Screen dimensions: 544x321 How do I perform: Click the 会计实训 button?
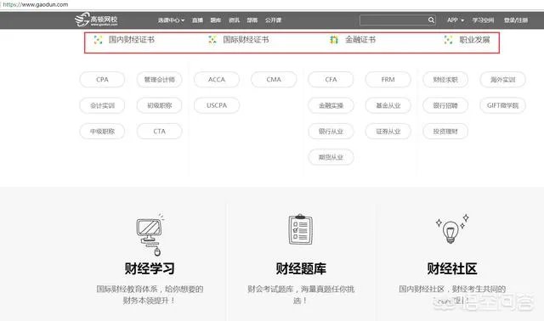point(102,105)
